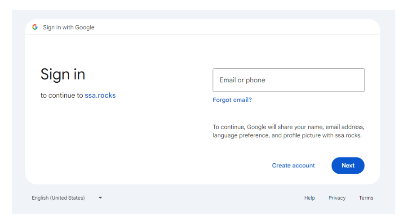
Task: Open the Terms link in footer
Action: tap(366, 198)
